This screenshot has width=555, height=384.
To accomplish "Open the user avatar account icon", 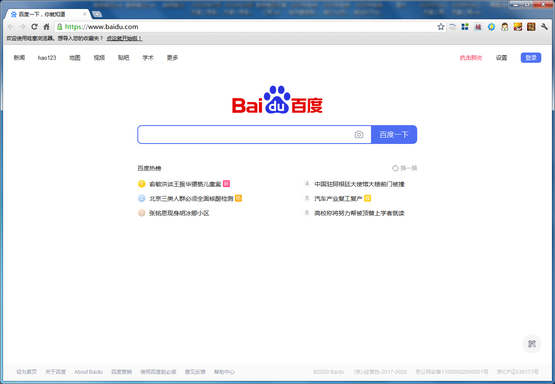I will click(505, 26).
